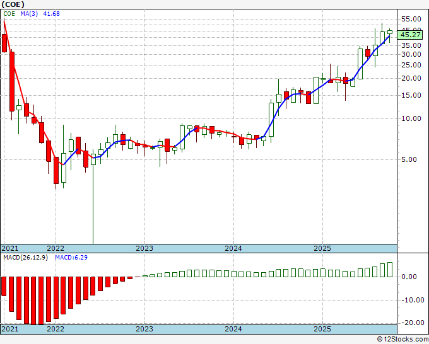
Task: Click the (COE) chart title
Action: (13, 4)
